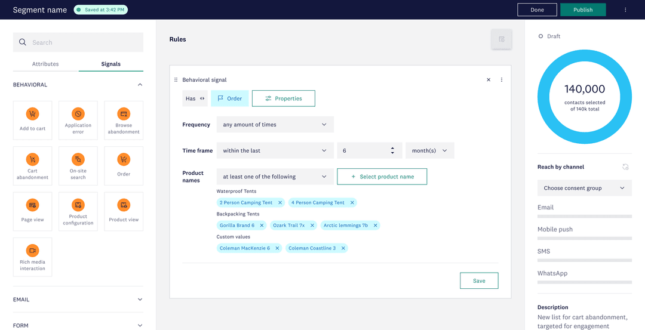This screenshot has height=330, width=645.
Task: Pick the Browse abandonment signal
Action: (x=124, y=120)
